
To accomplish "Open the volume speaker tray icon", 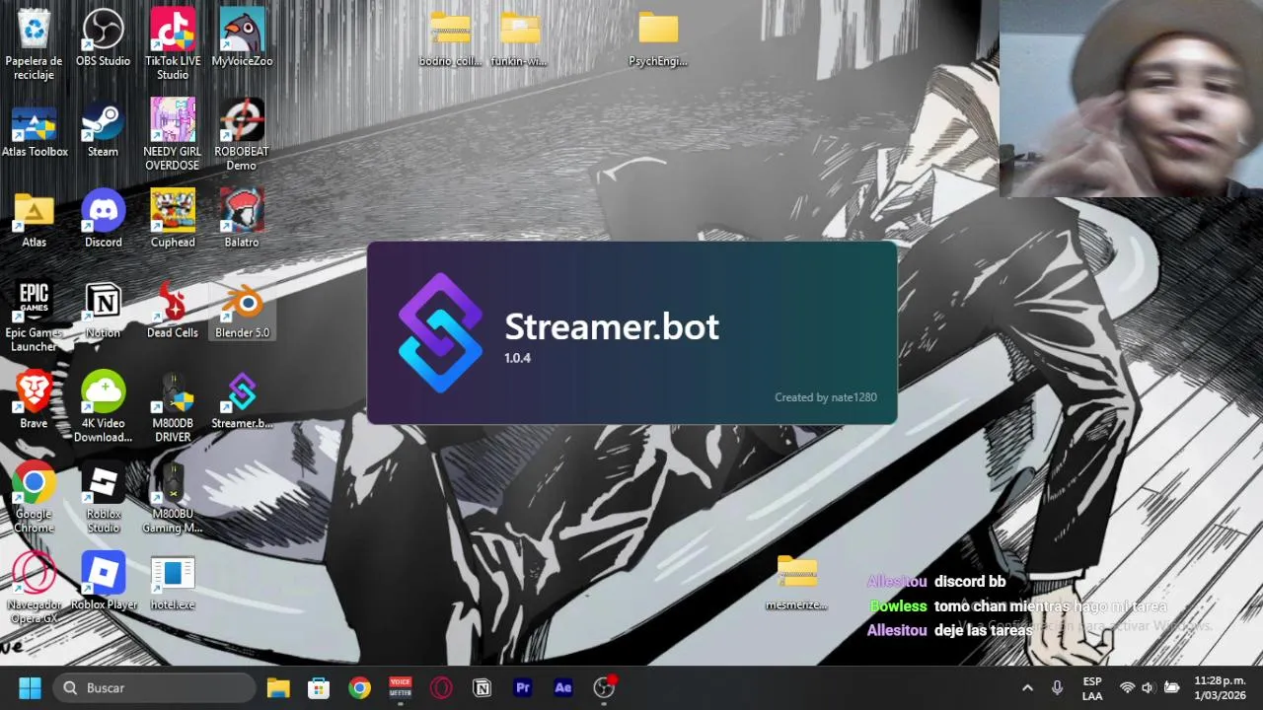I will pyautogui.click(x=1148, y=687).
